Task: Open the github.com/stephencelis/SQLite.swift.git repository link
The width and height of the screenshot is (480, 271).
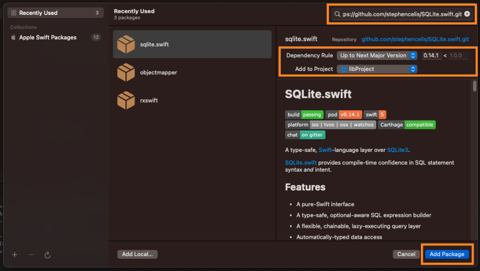Action: [x=415, y=39]
